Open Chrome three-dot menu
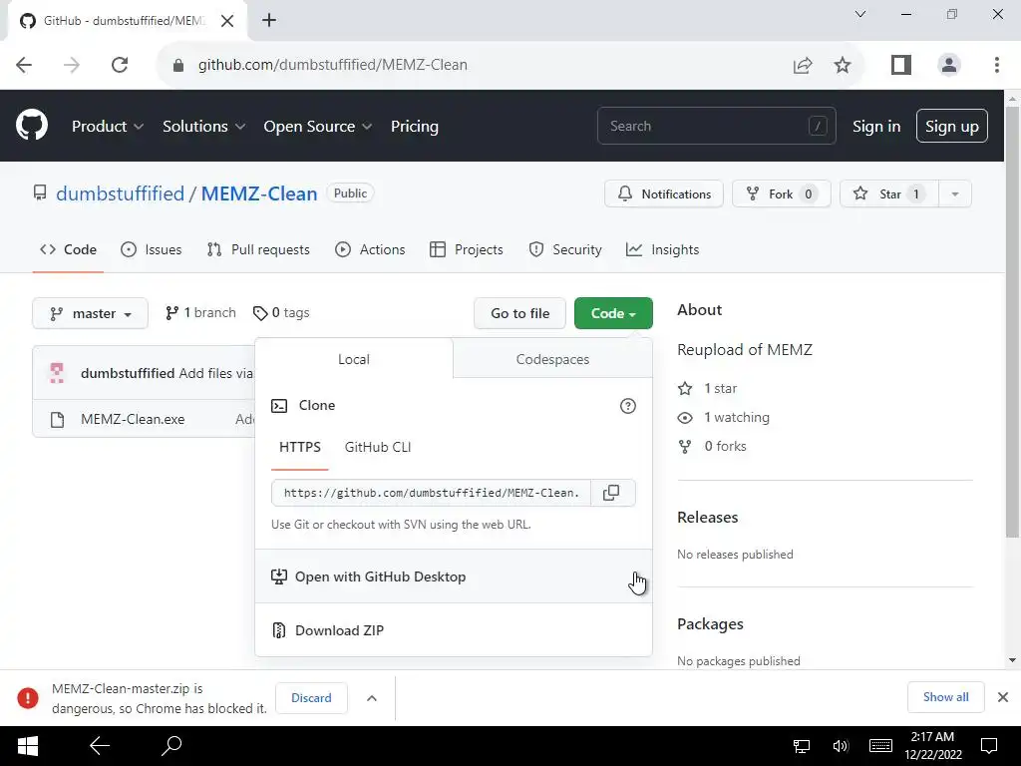Screen dimensions: 1021x766 click(997, 65)
